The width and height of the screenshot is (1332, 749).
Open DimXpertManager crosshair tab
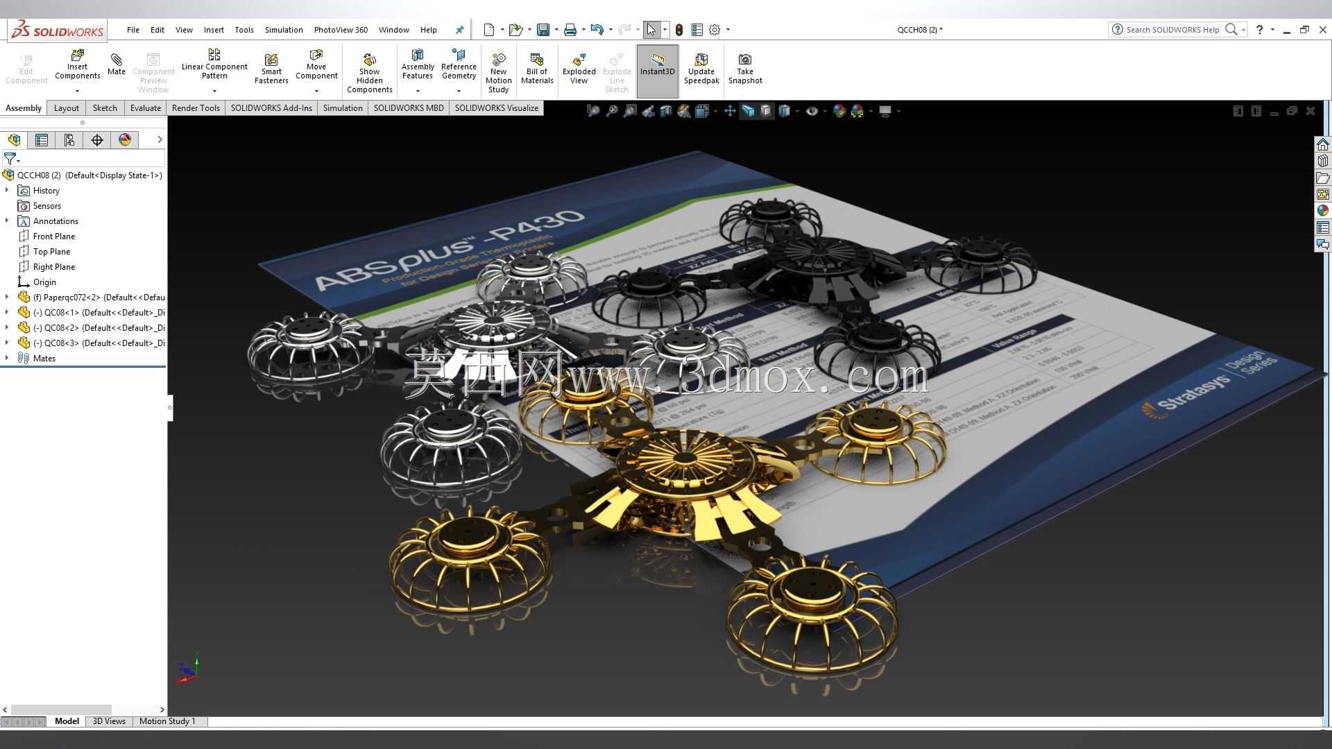(x=97, y=140)
